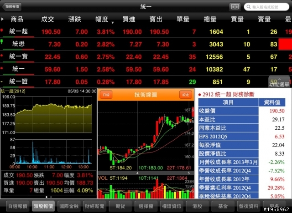Image resolution: width=292 pixels, height=213 pixels.
Task: Select the 統一超 stock row
Action: pyautogui.click(x=146, y=31)
